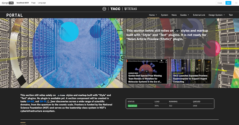Open the NSF logo link
This screenshot has width=239, height=125.
click(104, 9)
